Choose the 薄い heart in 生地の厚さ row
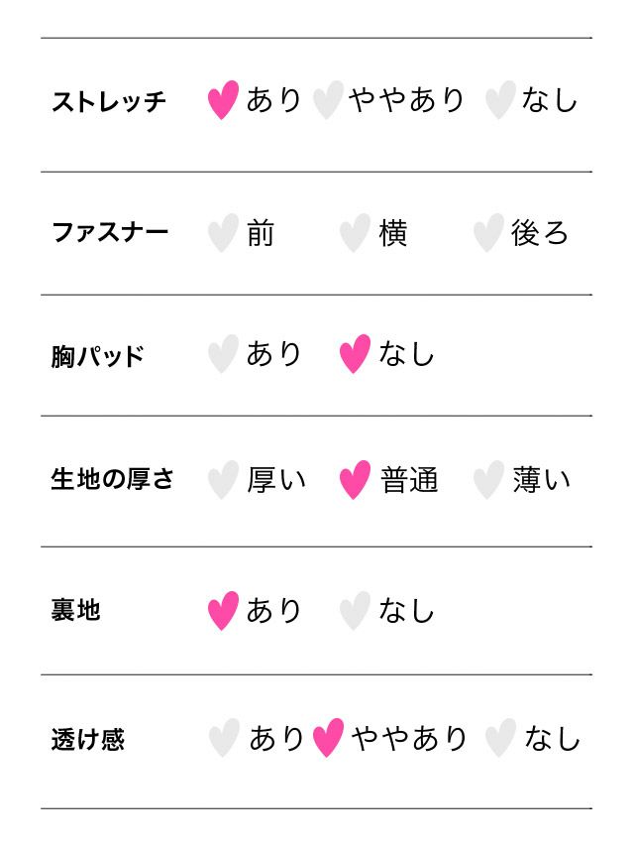Viewport: 634px width, 847px height. coord(487,480)
